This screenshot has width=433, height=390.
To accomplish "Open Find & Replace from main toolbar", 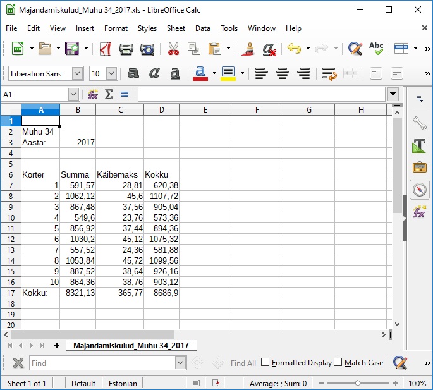I will click(355, 49).
